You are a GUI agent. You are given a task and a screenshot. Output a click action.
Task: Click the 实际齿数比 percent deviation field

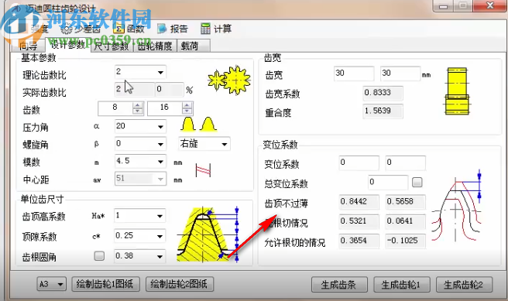[x=170, y=90]
